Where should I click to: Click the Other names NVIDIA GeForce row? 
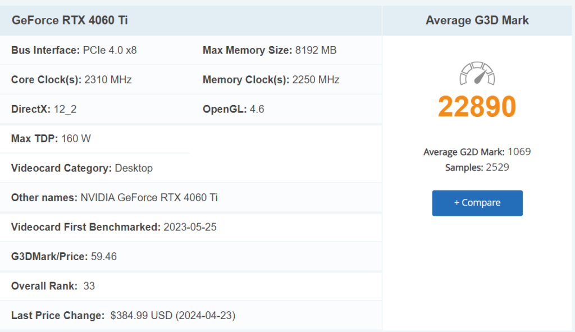click(115, 198)
